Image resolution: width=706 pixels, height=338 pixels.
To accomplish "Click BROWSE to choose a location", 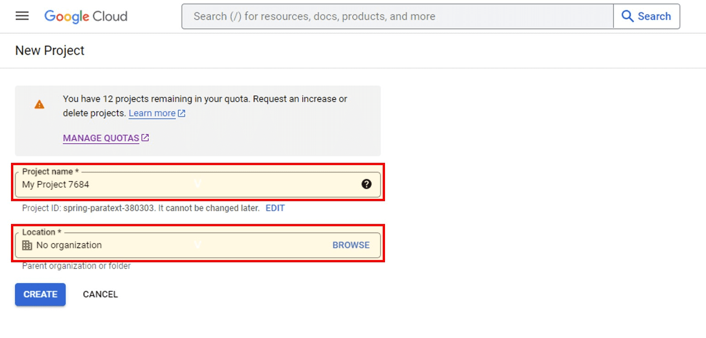I will pyautogui.click(x=351, y=245).
